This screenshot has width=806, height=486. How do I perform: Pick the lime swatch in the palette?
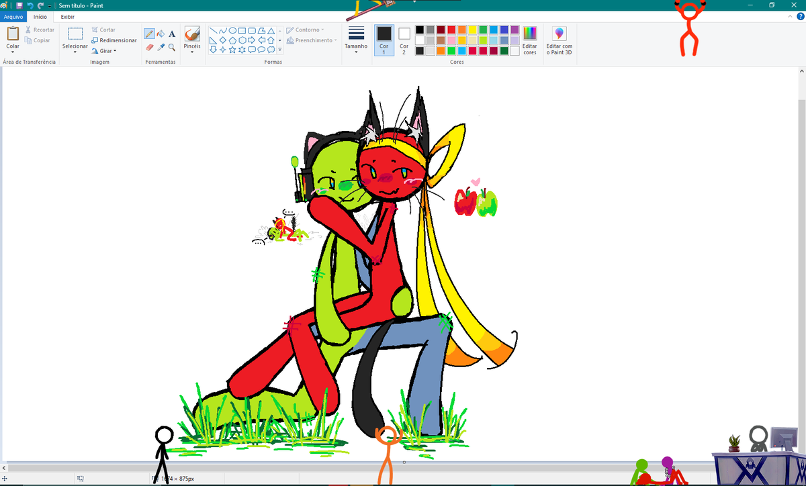(x=483, y=40)
